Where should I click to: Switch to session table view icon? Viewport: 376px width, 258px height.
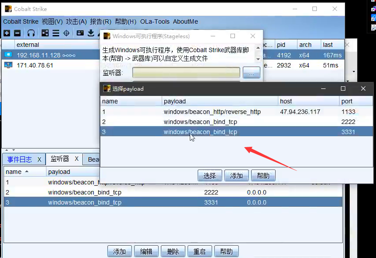(56, 33)
